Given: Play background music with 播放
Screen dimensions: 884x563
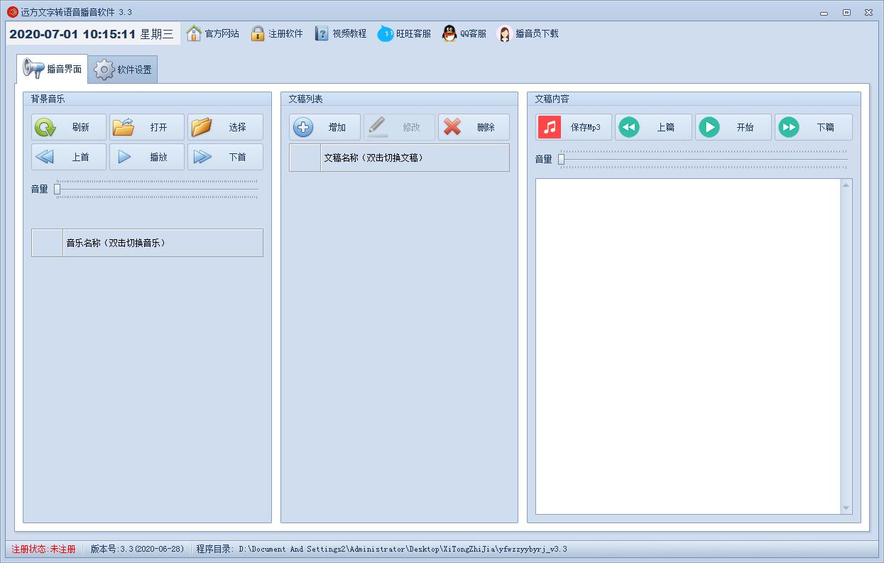Looking at the screenshot, I should click(147, 157).
